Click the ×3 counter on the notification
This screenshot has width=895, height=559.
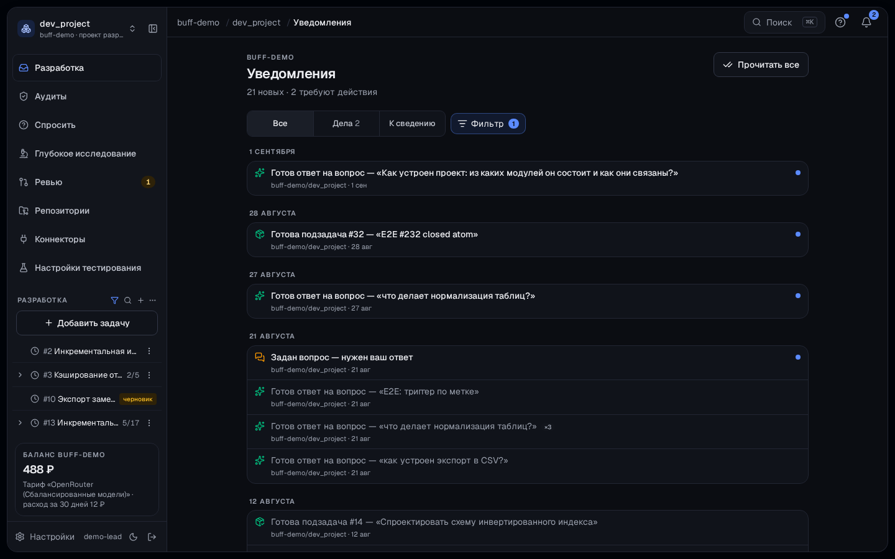(548, 427)
